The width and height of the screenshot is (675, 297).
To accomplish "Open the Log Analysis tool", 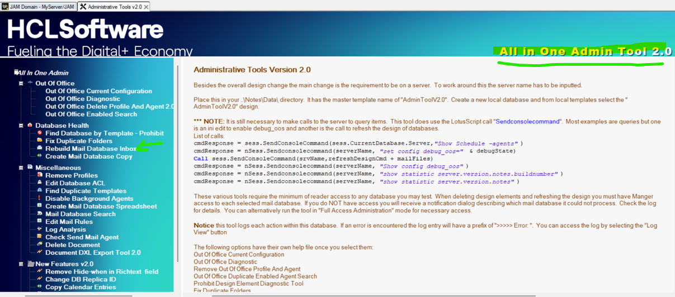I will pyautogui.click(x=65, y=229).
